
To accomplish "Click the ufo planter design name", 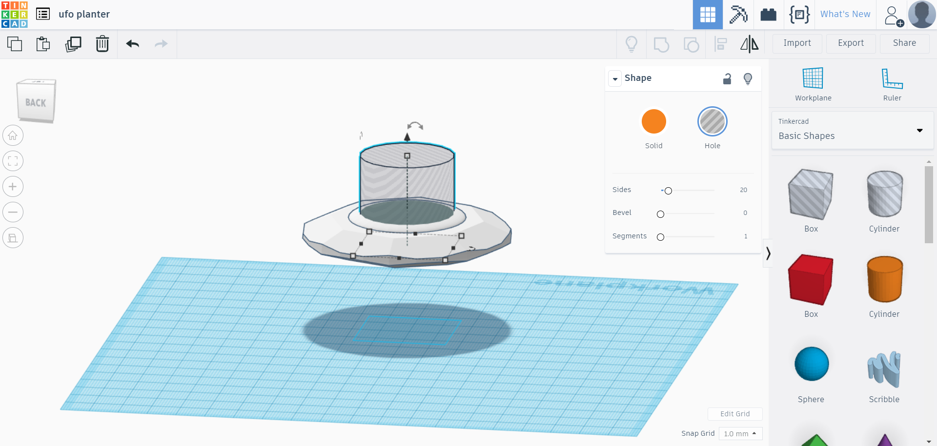I will 84,14.
